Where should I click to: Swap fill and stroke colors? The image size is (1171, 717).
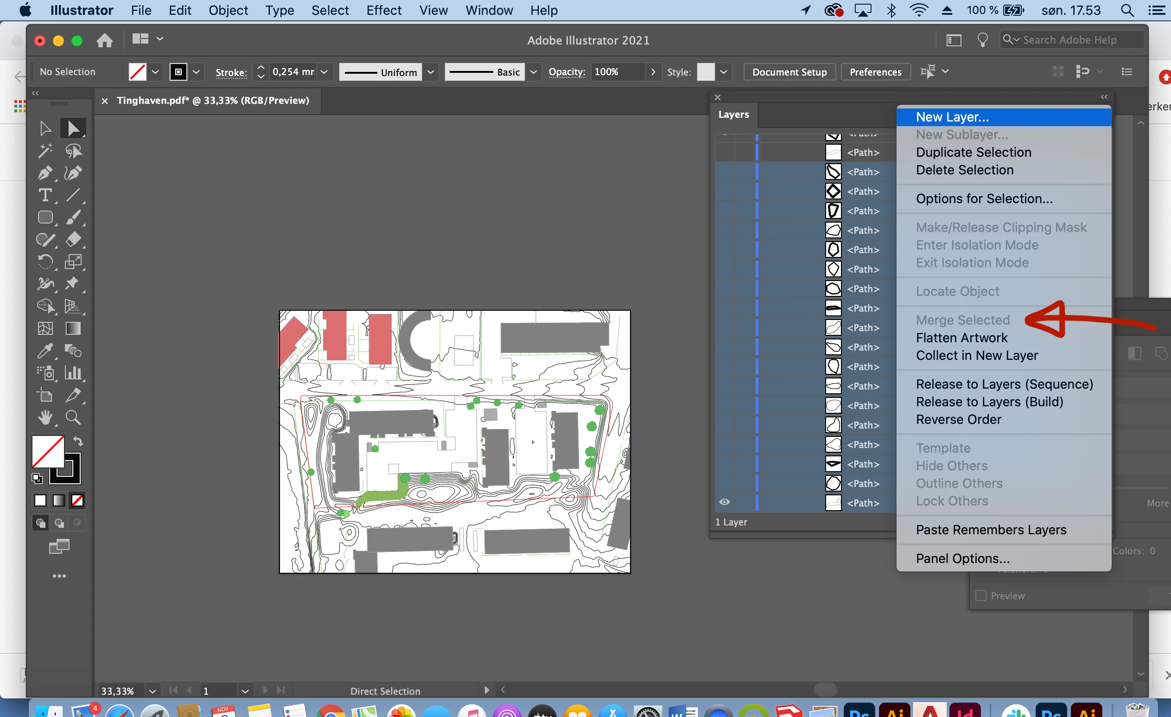pos(78,441)
